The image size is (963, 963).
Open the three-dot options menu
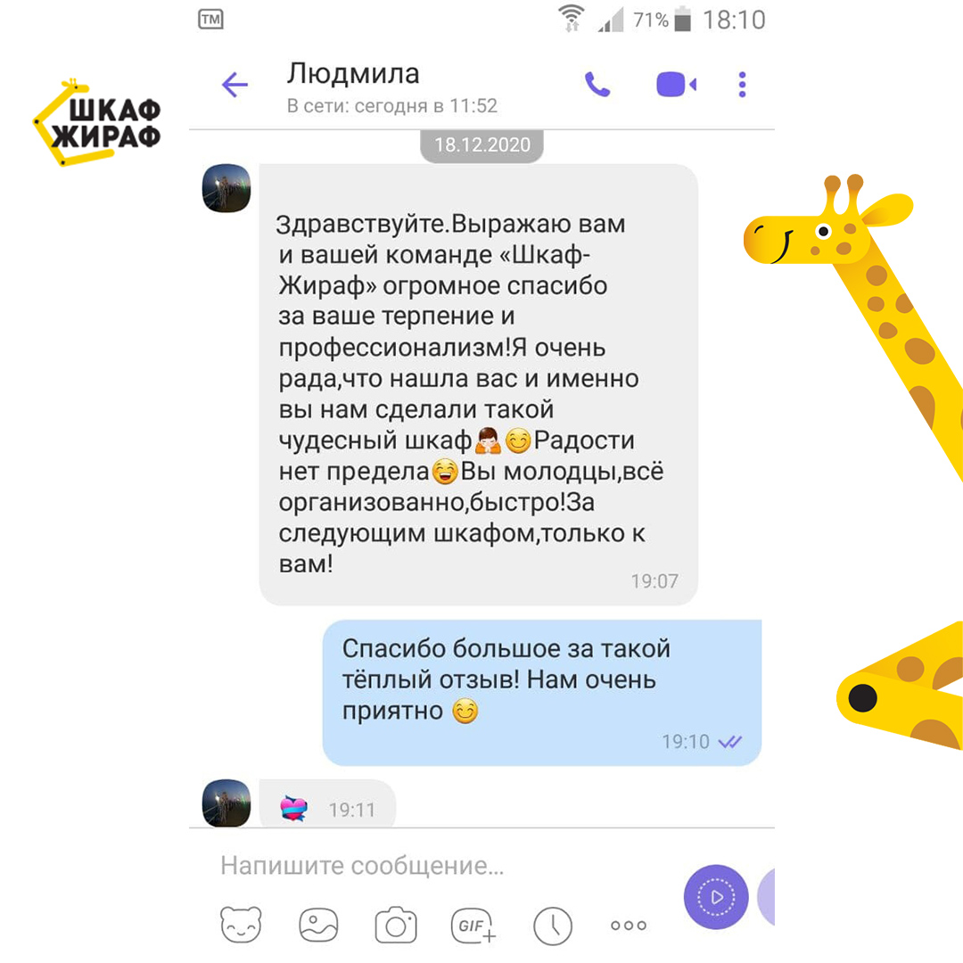tap(742, 85)
